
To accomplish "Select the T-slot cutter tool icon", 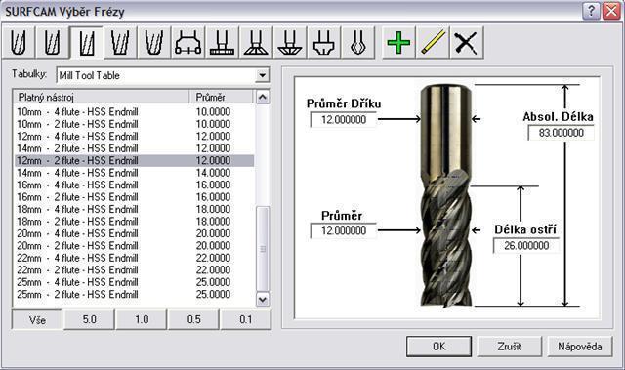I will click(x=222, y=42).
